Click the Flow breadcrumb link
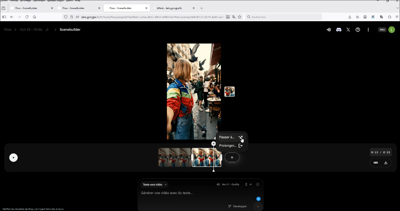Image resolution: width=400 pixels, height=211 pixels. coord(8,30)
